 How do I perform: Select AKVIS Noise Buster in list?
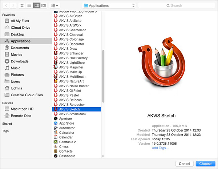tap(77, 86)
